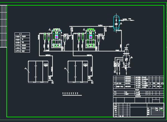The image size is (167, 122).
Task: Click control panel on right compressor
Action: pos(85,65)
